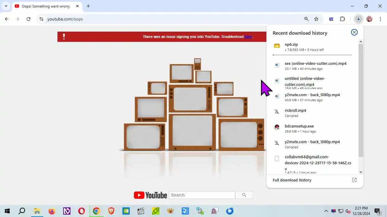
Task: Open Media Player Classic taskbar icon
Action: (141, 211)
